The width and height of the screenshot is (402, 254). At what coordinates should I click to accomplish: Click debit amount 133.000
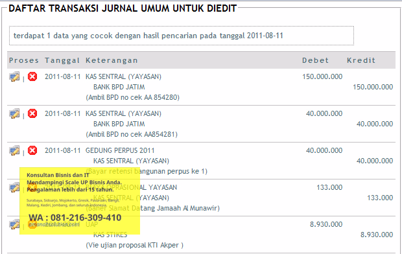point(329,187)
